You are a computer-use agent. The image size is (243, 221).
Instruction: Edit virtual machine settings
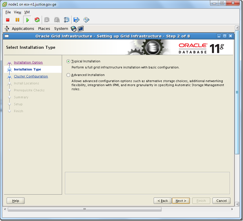pos(76,20)
